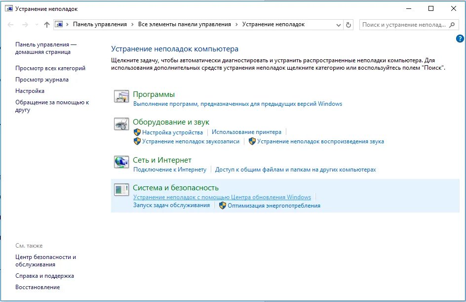Open Сеть и Интернет heading
This screenshot has width=466, height=302.
coord(162,160)
